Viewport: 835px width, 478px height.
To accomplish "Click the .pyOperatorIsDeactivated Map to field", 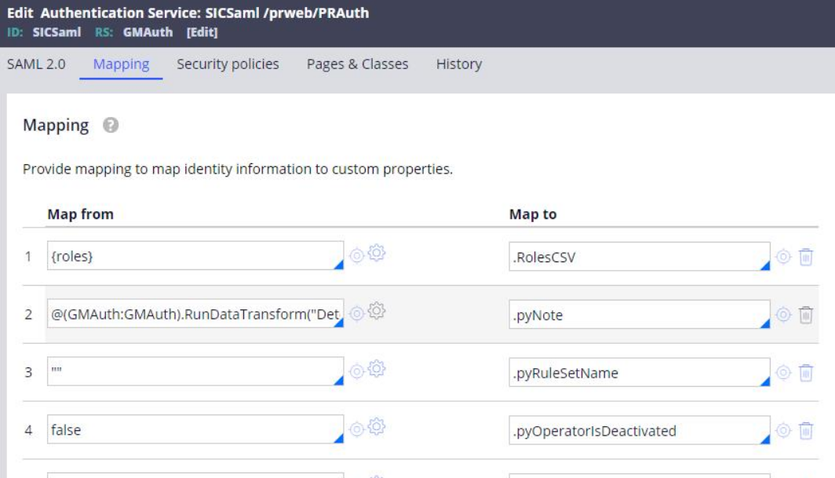I will [x=640, y=430].
